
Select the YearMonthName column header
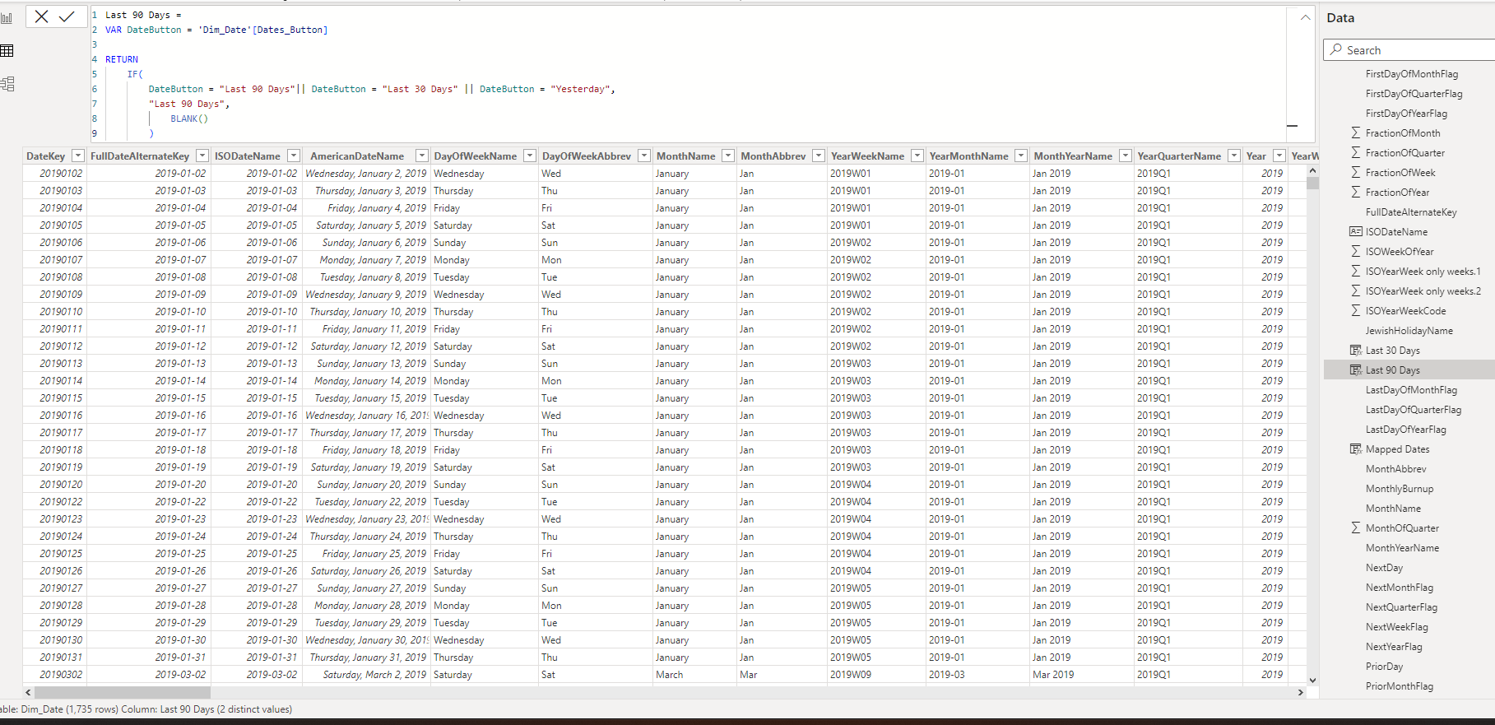pyautogui.click(x=968, y=156)
